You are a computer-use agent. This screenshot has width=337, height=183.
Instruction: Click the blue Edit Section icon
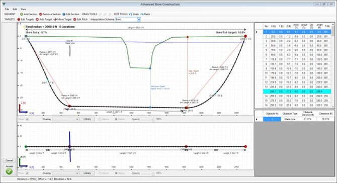pos(64,14)
